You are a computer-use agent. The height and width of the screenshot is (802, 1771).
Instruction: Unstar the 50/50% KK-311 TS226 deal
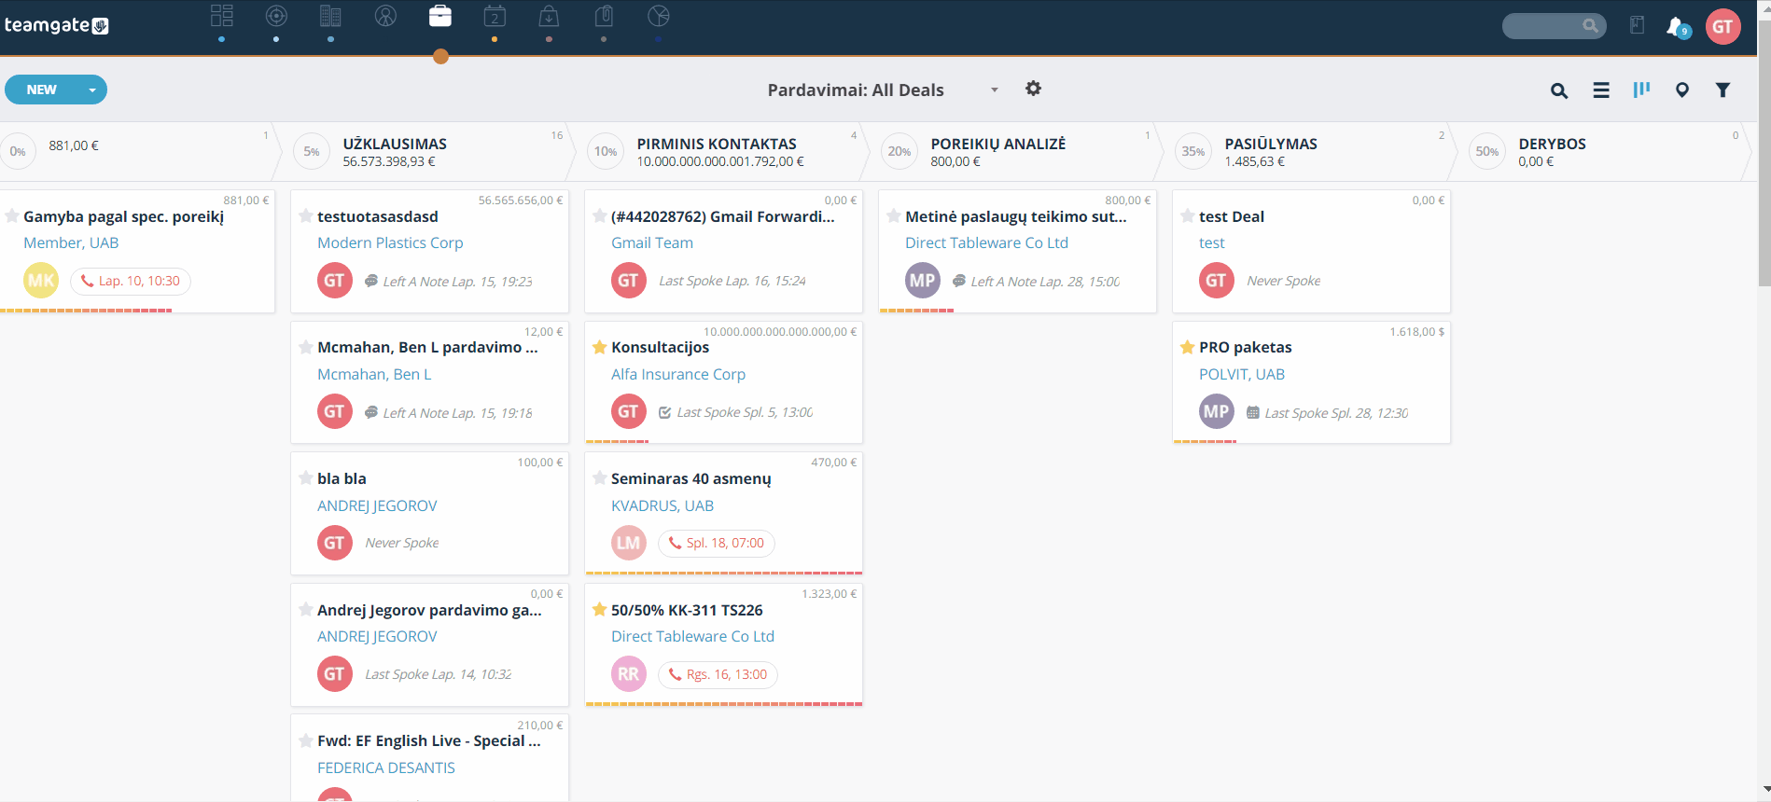(600, 610)
